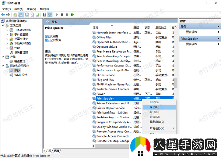Click the Refresh toolbar icon

[32, 14]
